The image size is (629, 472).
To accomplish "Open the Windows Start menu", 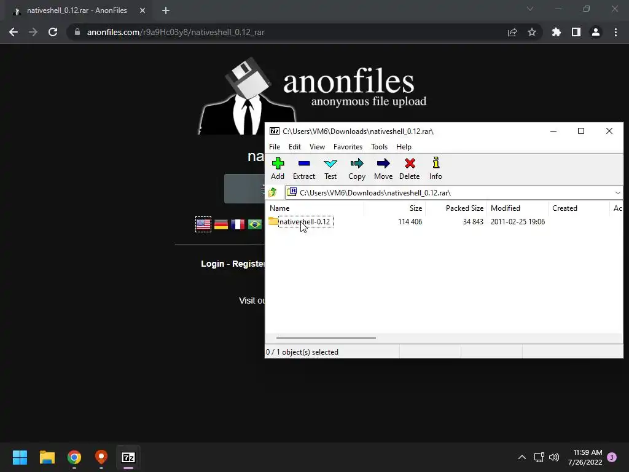I will [20, 457].
